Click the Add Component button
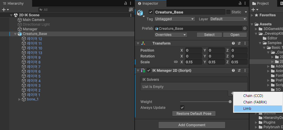283x130 pixels. click(x=192, y=125)
